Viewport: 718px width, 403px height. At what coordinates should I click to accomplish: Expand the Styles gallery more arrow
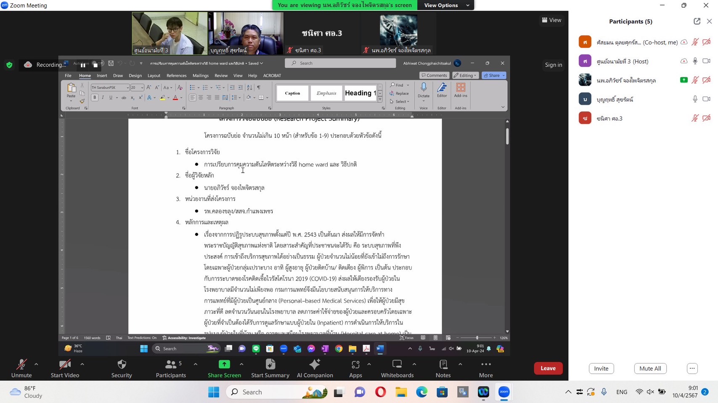pyautogui.click(x=380, y=100)
